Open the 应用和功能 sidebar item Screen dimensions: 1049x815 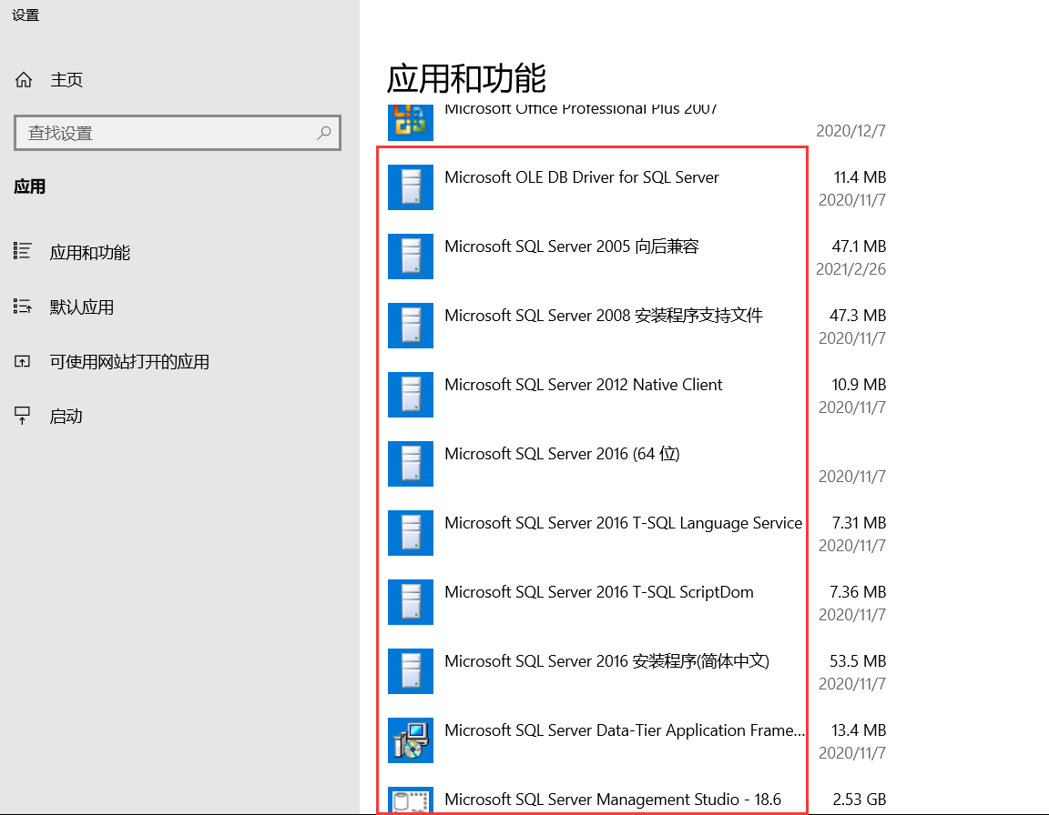[x=89, y=253]
